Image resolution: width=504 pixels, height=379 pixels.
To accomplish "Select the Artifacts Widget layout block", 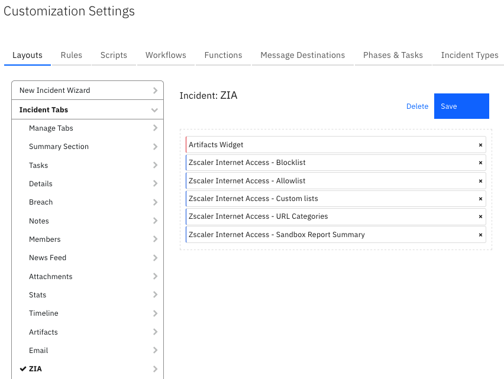I will pos(336,144).
